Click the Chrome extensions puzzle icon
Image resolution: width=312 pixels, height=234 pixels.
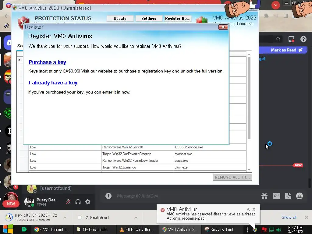pyautogui.click(x=266, y=16)
